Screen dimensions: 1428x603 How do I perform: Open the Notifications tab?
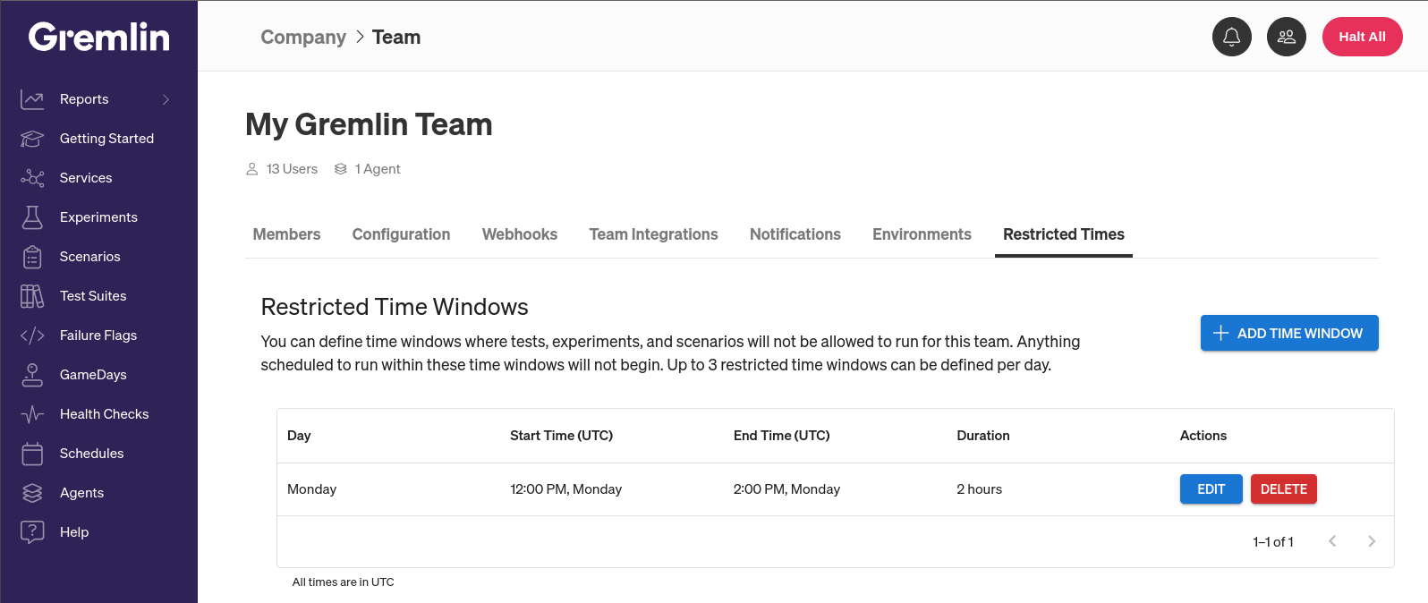click(x=795, y=234)
